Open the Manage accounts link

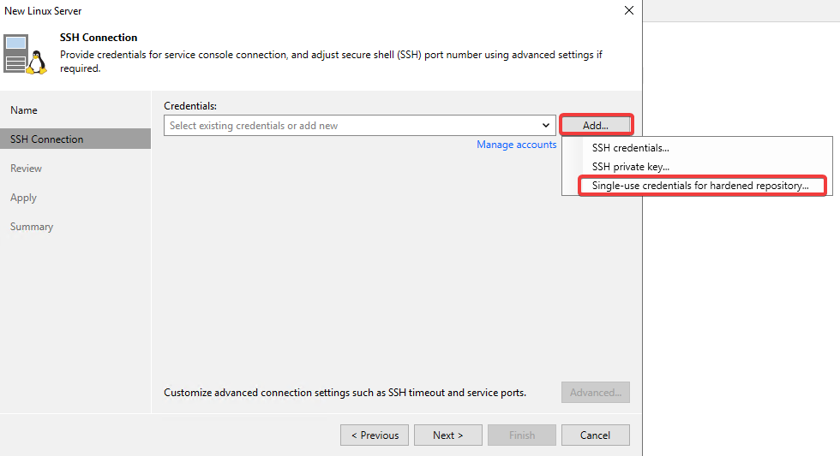[x=516, y=145]
